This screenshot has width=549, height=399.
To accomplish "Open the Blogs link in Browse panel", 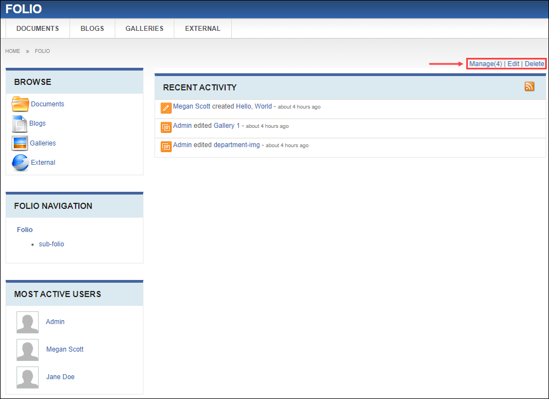I will click(38, 123).
